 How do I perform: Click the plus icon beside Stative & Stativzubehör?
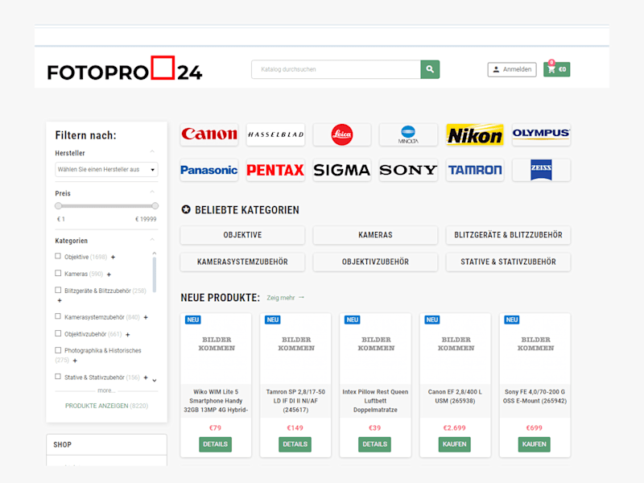pyautogui.click(x=146, y=378)
